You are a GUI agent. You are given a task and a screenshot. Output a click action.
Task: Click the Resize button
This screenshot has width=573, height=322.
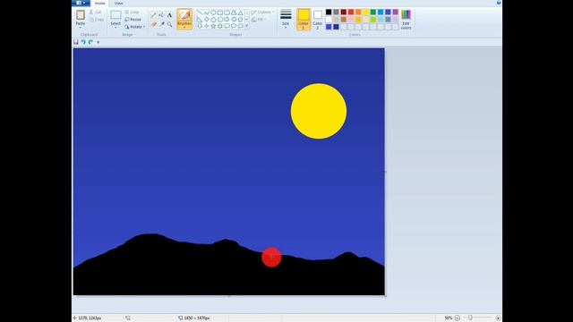pyautogui.click(x=133, y=20)
